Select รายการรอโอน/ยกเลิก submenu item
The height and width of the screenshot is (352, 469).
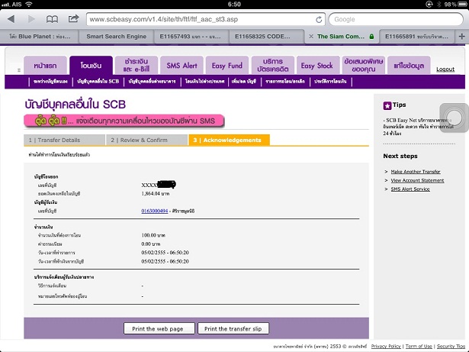[x=285, y=82]
